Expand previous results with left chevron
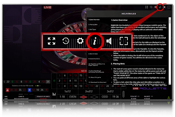Screen dimensions: 175x117 (4, 82)
